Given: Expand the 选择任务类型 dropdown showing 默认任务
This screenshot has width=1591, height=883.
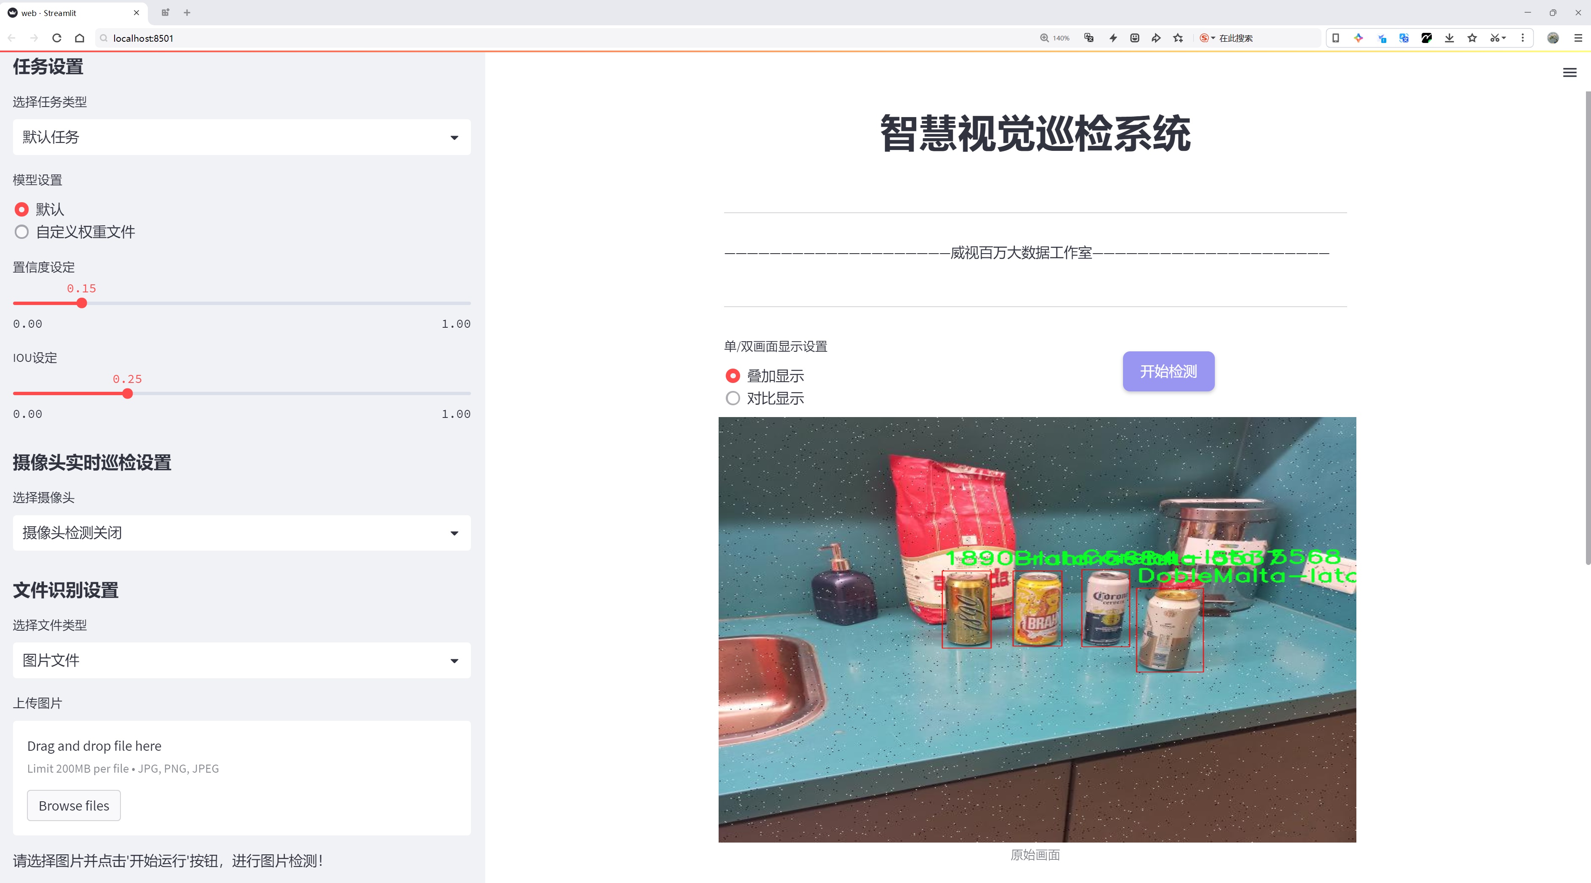Looking at the screenshot, I should tap(241, 137).
